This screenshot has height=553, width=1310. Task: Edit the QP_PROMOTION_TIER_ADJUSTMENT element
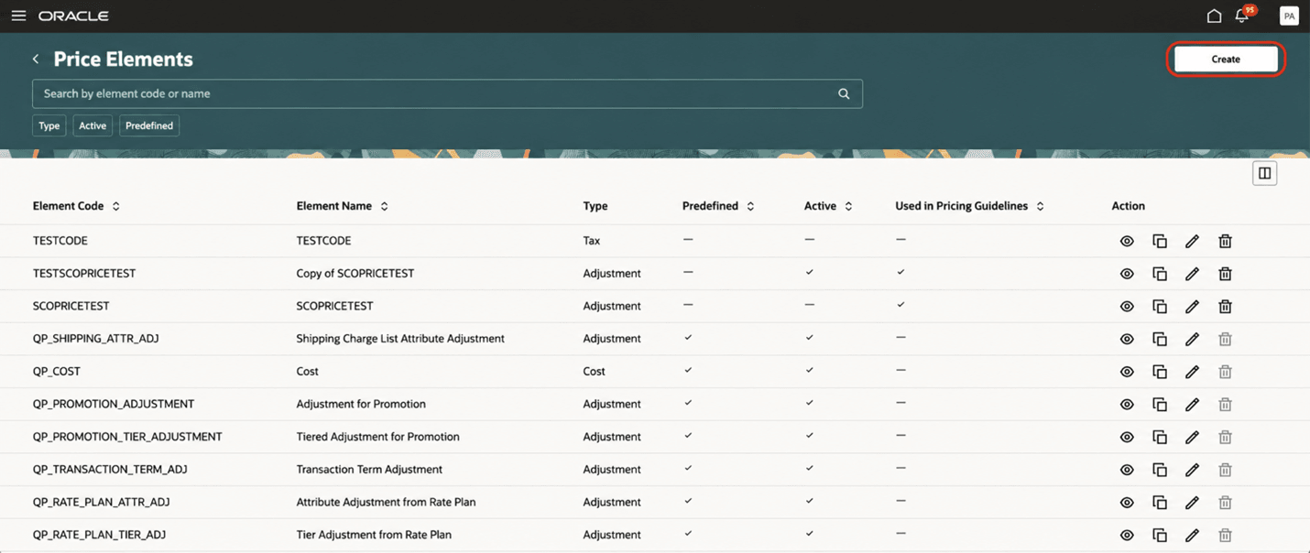click(1192, 437)
